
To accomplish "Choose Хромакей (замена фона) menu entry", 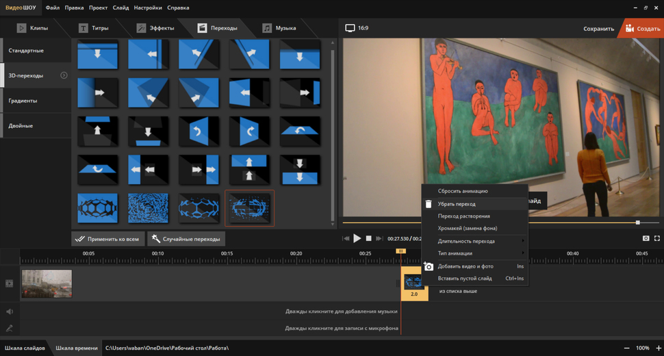I will (x=474, y=228).
